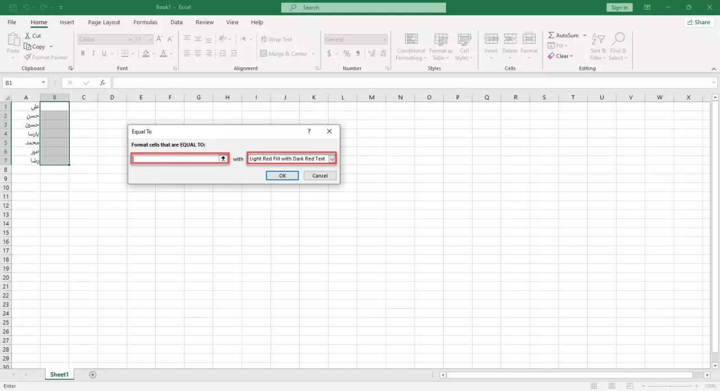The height and width of the screenshot is (391, 720).
Task: Open the Font Color dropdown arrow
Action: (x=171, y=54)
